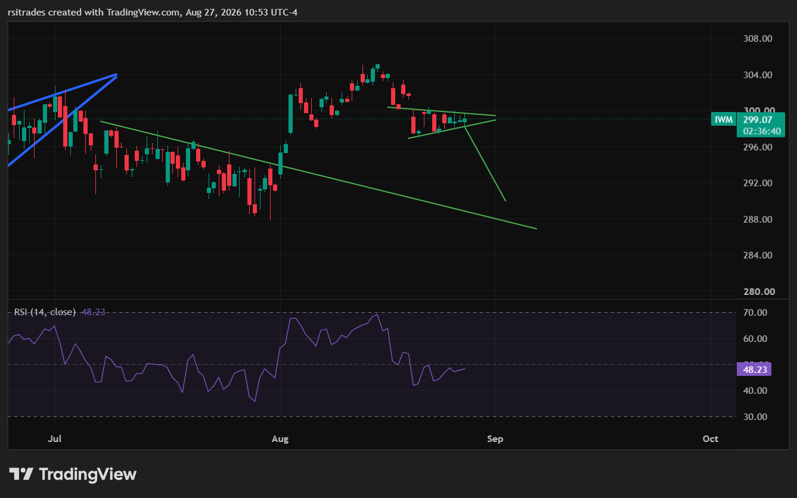Click the IWM ticker symbol label
The image size is (797, 498).
pyautogui.click(x=724, y=120)
